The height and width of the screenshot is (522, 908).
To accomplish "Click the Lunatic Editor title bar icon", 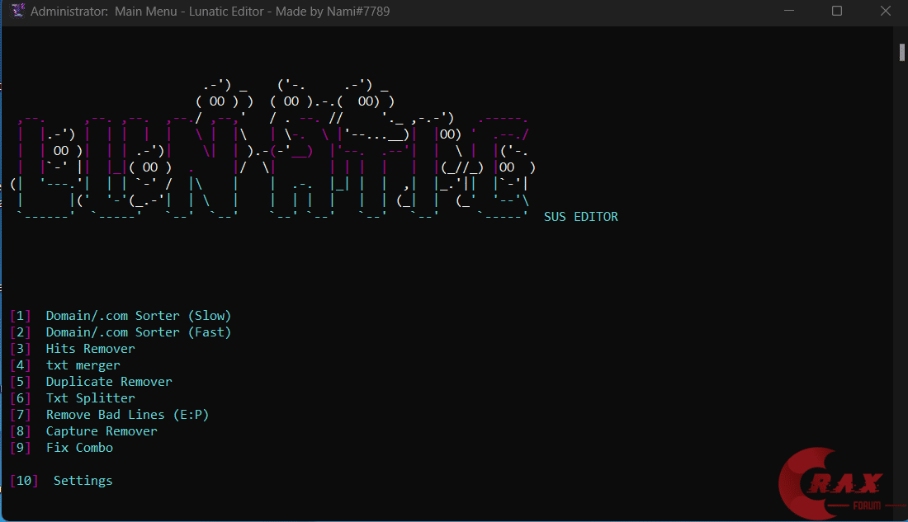I will pos(17,12).
